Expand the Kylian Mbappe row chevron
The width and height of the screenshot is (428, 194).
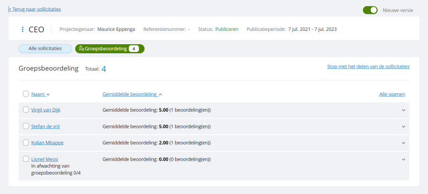[403, 143]
